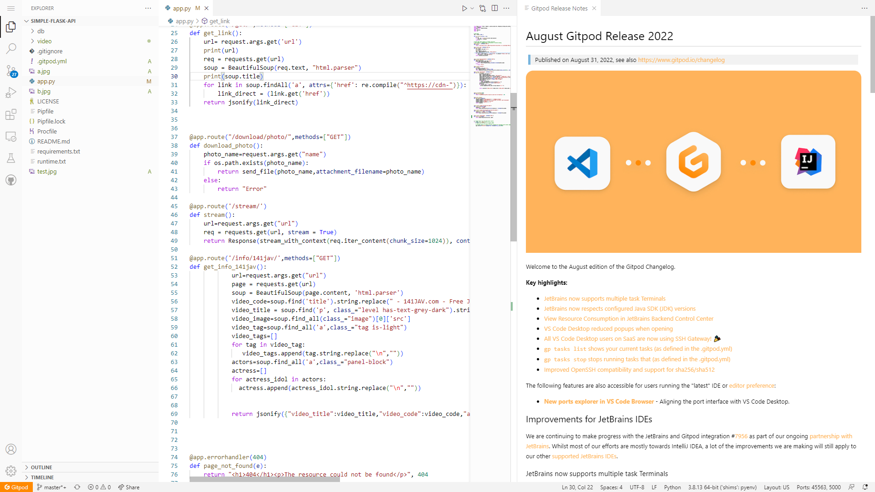Click the Run Python File play button
The image size is (875, 492).
(464, 8)
